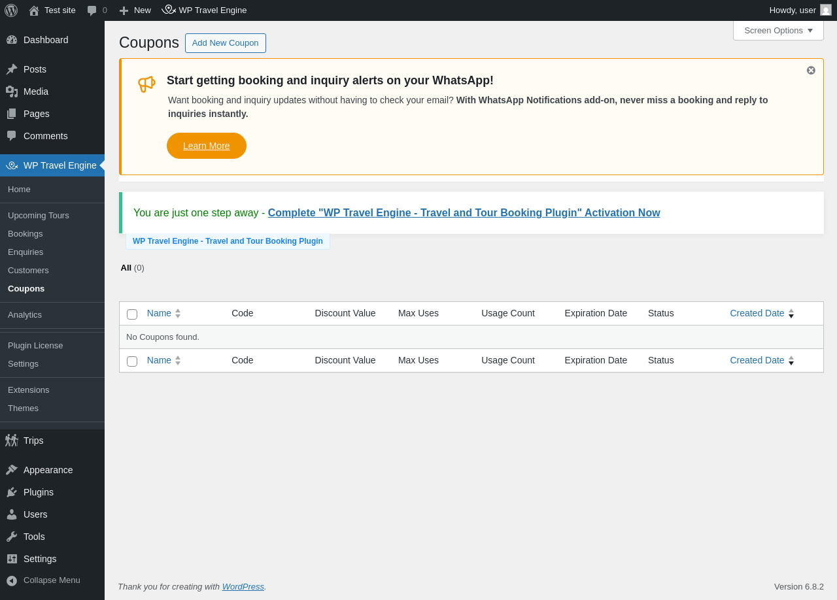Dismiss the WhatsApp notice with X icon
Image resolution: width=837 pixels, height=600 pixels.
click(811, 71)
